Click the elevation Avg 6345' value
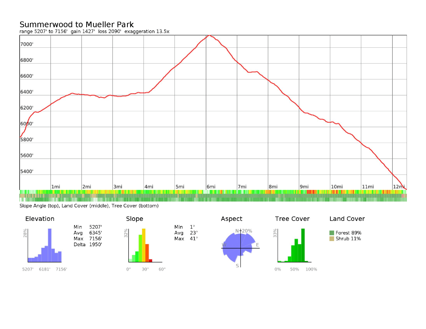The height and width of the screenshot is (329, 426). click(96, 233)
